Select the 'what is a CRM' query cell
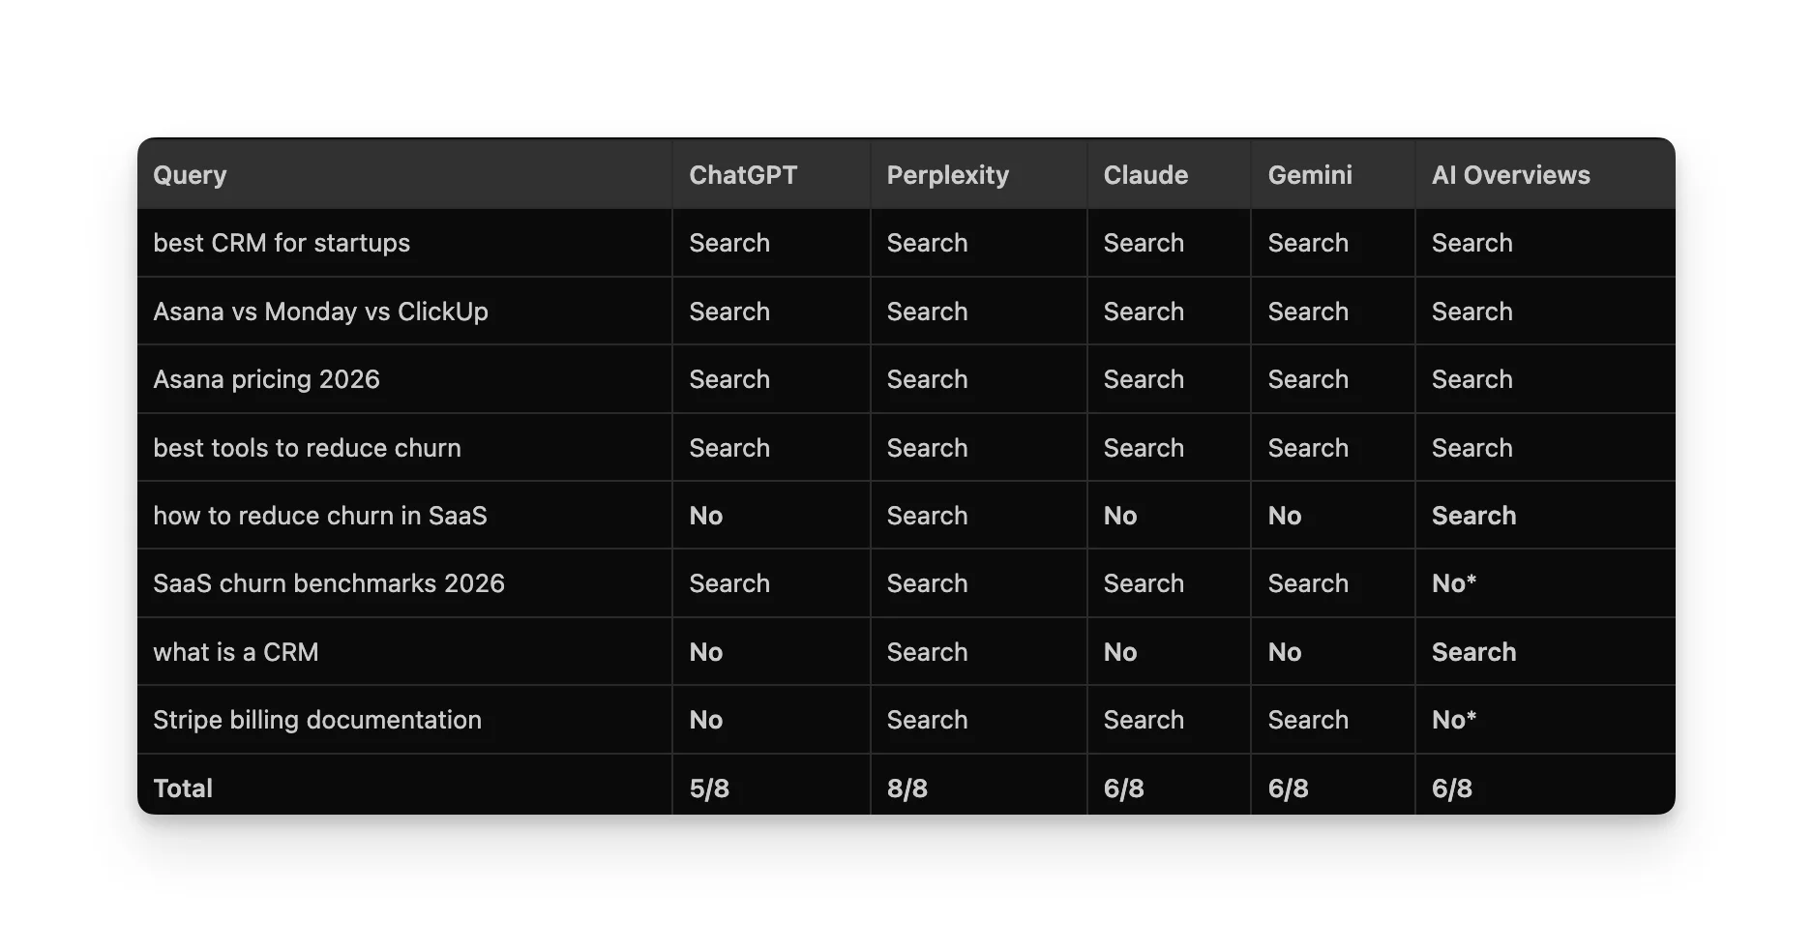 [236, 651]
